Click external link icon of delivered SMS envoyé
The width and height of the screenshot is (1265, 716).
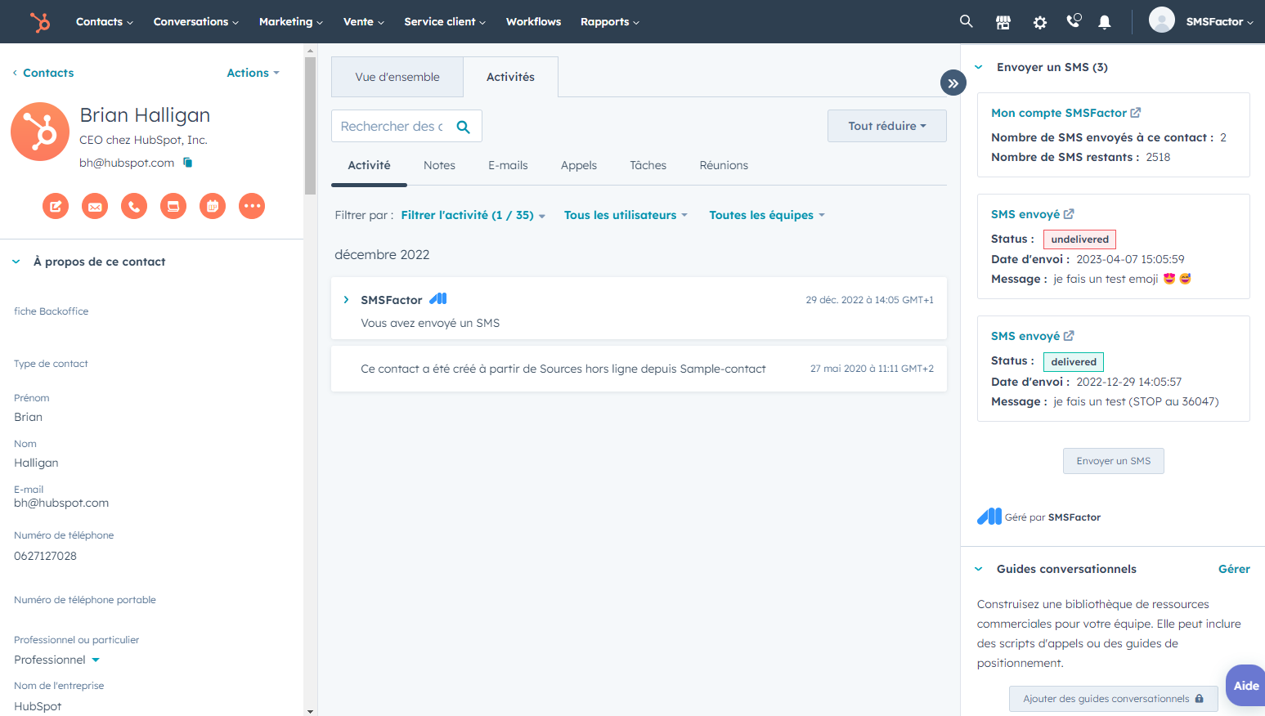point(1069,336)
